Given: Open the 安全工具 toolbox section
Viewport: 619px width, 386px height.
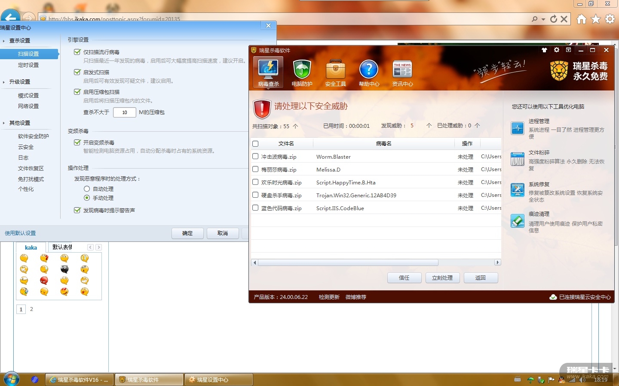Looking at the screenshot, I should tap(335, 72).
